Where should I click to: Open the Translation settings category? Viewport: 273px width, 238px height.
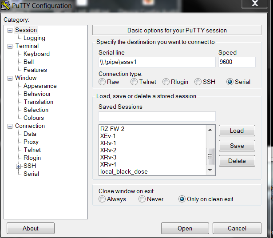38,102
